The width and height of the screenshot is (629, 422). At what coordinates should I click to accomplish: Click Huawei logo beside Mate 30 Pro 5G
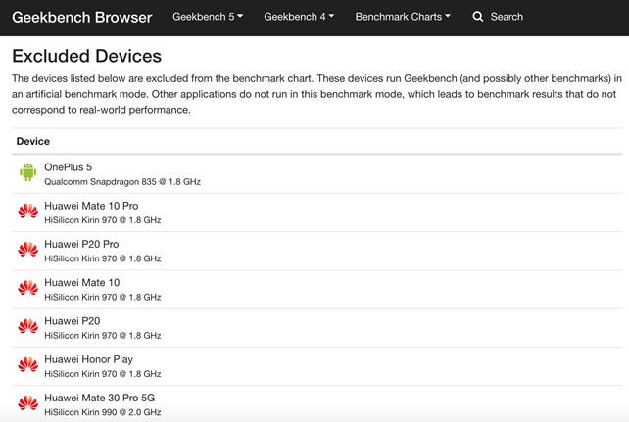(x=27, y=402)
